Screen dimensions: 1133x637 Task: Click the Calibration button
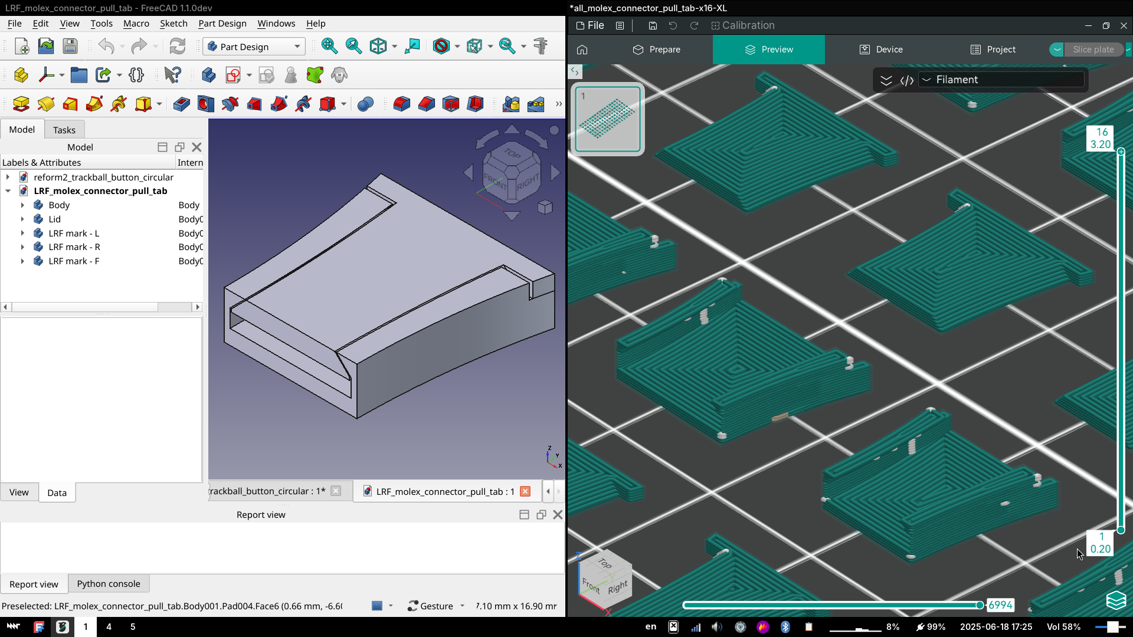(x=742, y=25)
